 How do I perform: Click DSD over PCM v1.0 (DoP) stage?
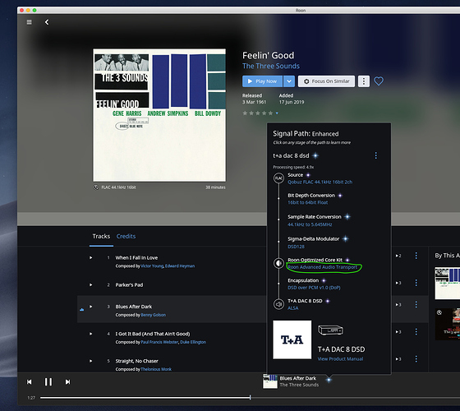click(x=314, y=288)
